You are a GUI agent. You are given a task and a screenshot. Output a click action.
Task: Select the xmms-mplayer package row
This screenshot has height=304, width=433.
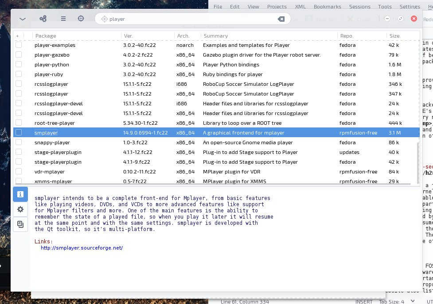[x=216, y=181]
